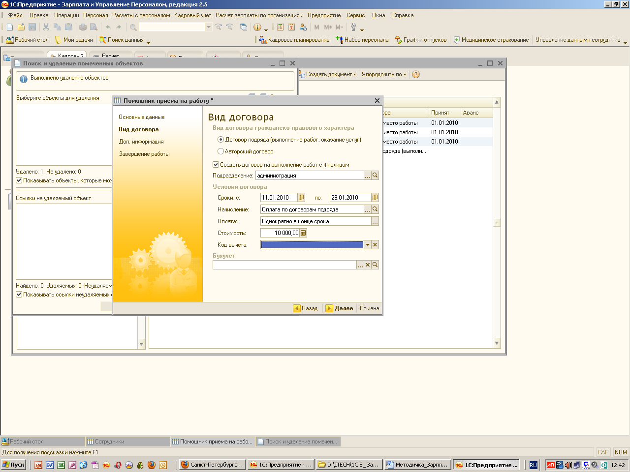This screenshot has width=630, height=472.
Task: Open calendar picker for start date 11.01.2010
Action: 301,198
